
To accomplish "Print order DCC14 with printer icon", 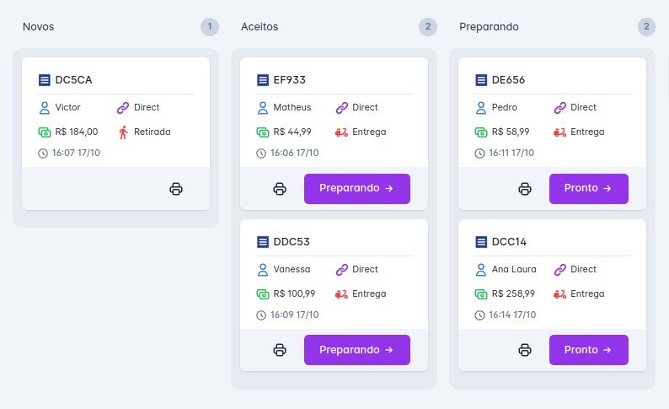I will point(524,350).
